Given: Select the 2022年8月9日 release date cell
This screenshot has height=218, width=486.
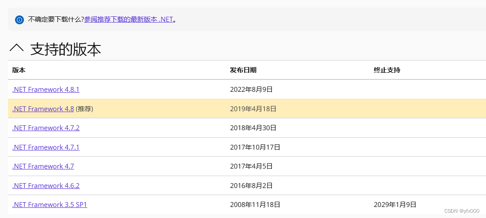Looking at the screenshot, I should [x=251, y=90].
